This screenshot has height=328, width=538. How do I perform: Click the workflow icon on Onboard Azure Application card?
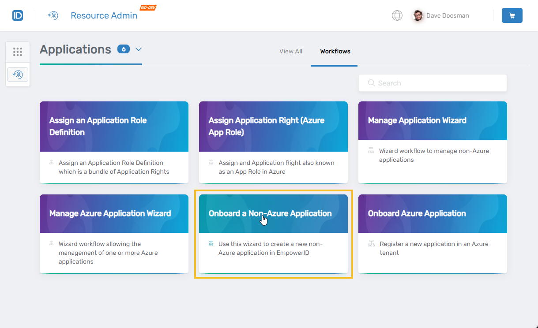[371, 243]
